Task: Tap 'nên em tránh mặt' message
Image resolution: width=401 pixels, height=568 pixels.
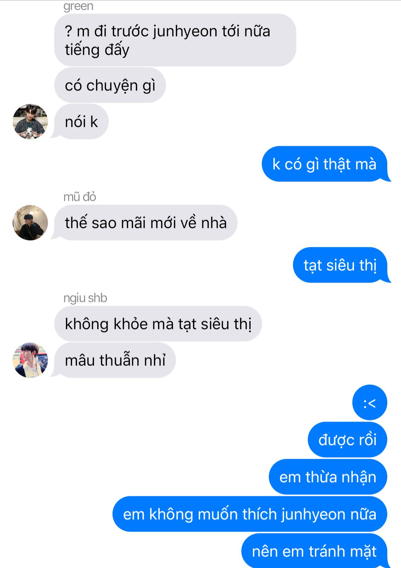Action: point(314,551)
